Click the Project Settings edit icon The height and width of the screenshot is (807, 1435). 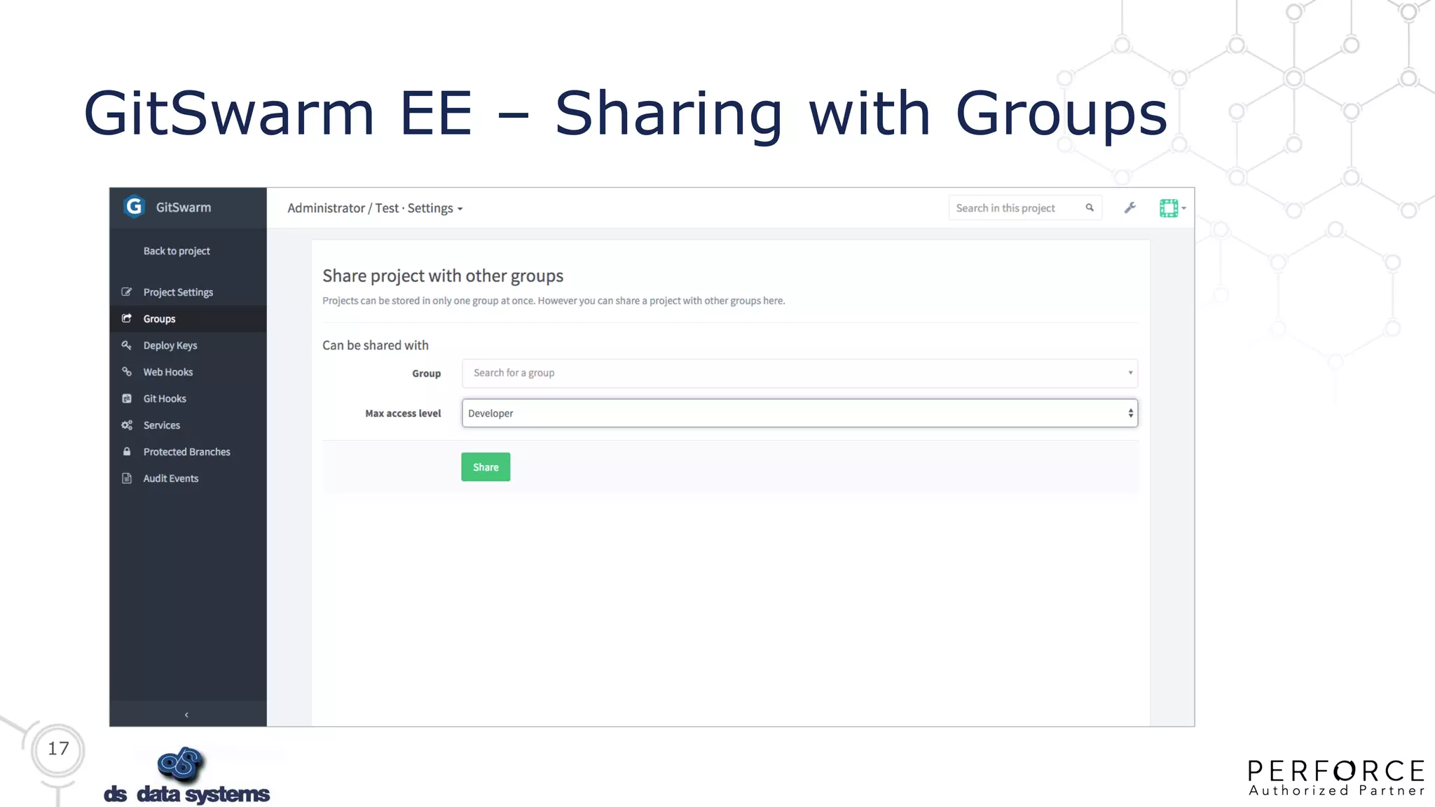click(127, 292)
